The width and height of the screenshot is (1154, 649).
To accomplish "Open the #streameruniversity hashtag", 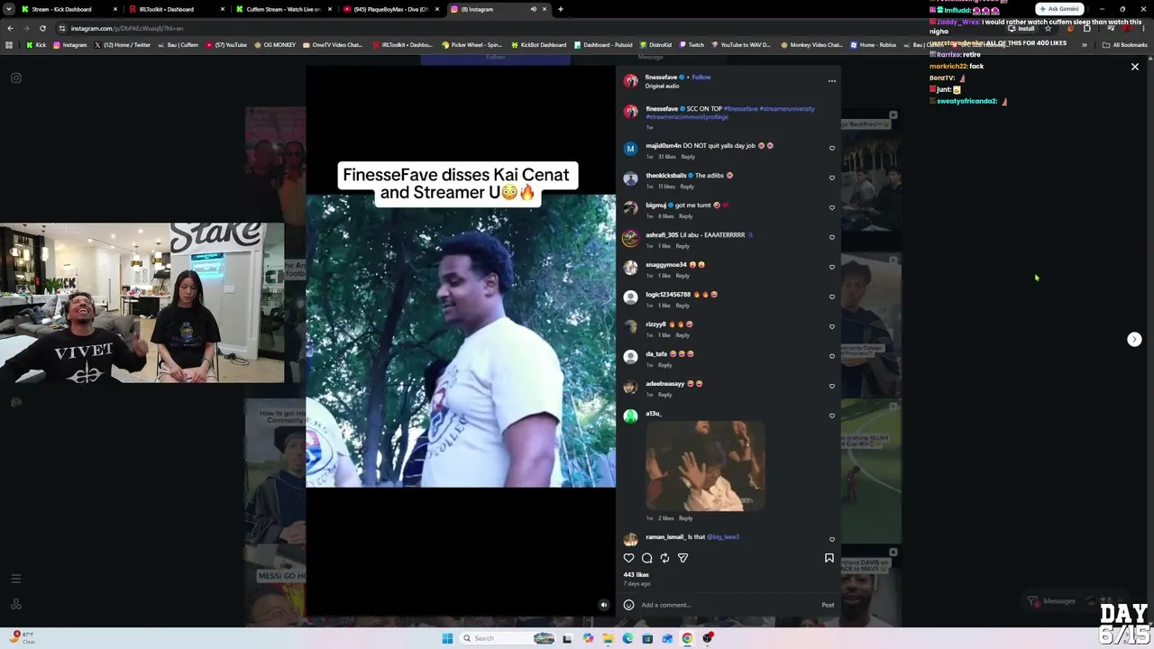I will coord(787,109).
